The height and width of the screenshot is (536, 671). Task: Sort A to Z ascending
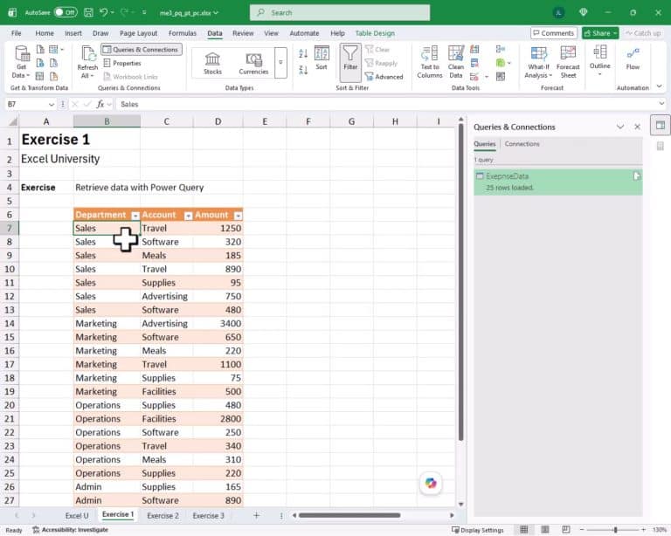click(303, 53)
